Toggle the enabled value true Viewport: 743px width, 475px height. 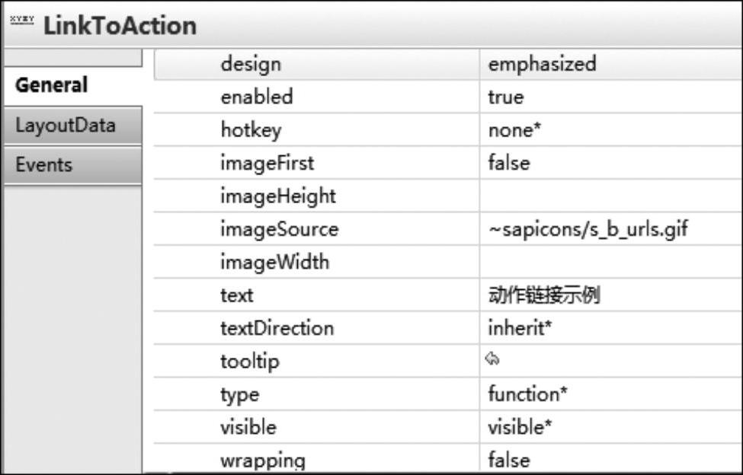click(611, 97)
